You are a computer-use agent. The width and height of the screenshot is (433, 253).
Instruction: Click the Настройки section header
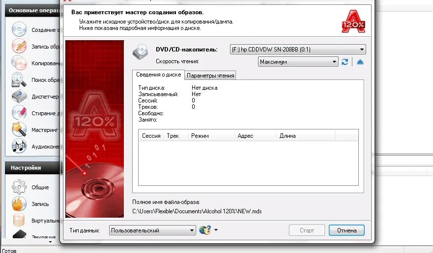[x=33, y=168]
